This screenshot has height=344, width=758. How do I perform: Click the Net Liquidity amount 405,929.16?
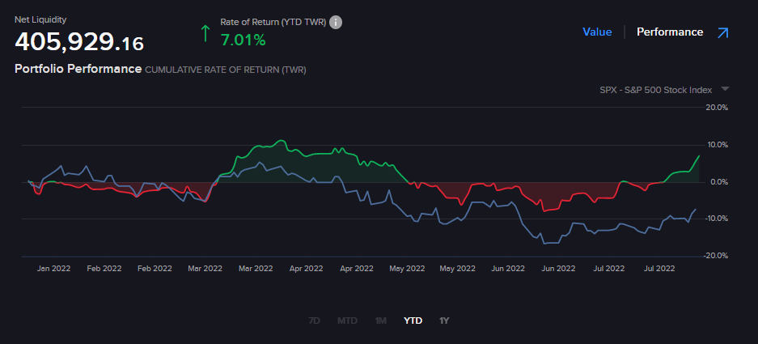click(78, 41)
